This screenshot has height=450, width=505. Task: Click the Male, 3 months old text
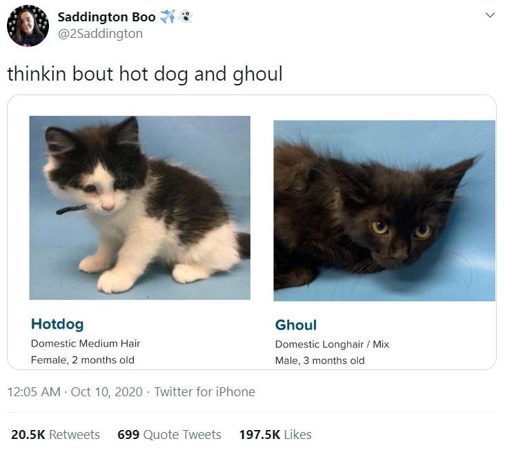tap(320, 360)
